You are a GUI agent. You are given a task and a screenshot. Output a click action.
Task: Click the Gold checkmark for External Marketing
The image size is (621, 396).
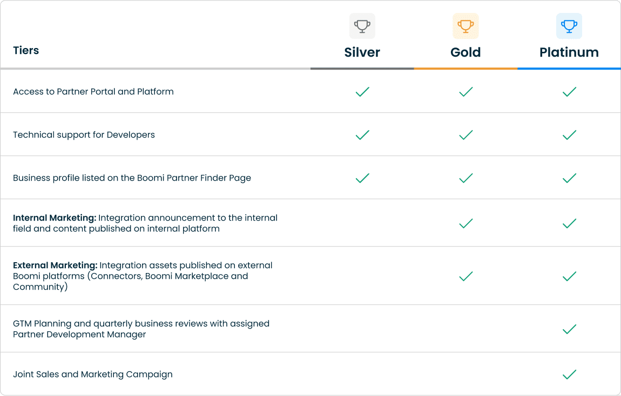click(465, 276)
